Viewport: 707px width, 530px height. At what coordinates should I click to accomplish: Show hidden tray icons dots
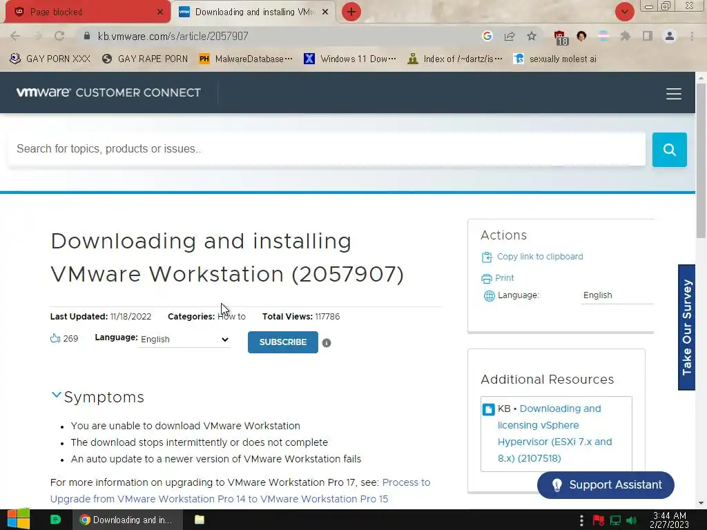[581, 520]
